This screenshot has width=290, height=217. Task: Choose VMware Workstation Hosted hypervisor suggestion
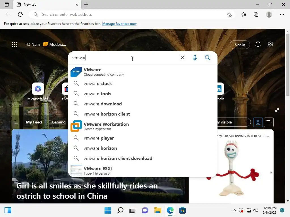click(143, 126)
